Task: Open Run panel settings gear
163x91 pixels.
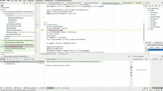Action: [x=129, y=56]
